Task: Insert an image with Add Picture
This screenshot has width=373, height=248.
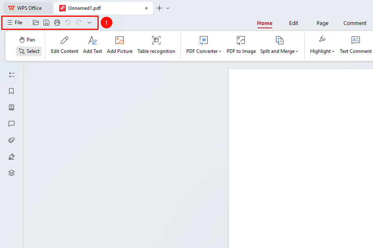Action: 120,45
